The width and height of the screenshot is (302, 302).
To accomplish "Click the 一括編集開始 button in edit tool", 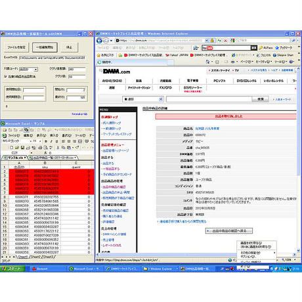I will (x=45, y=47).
